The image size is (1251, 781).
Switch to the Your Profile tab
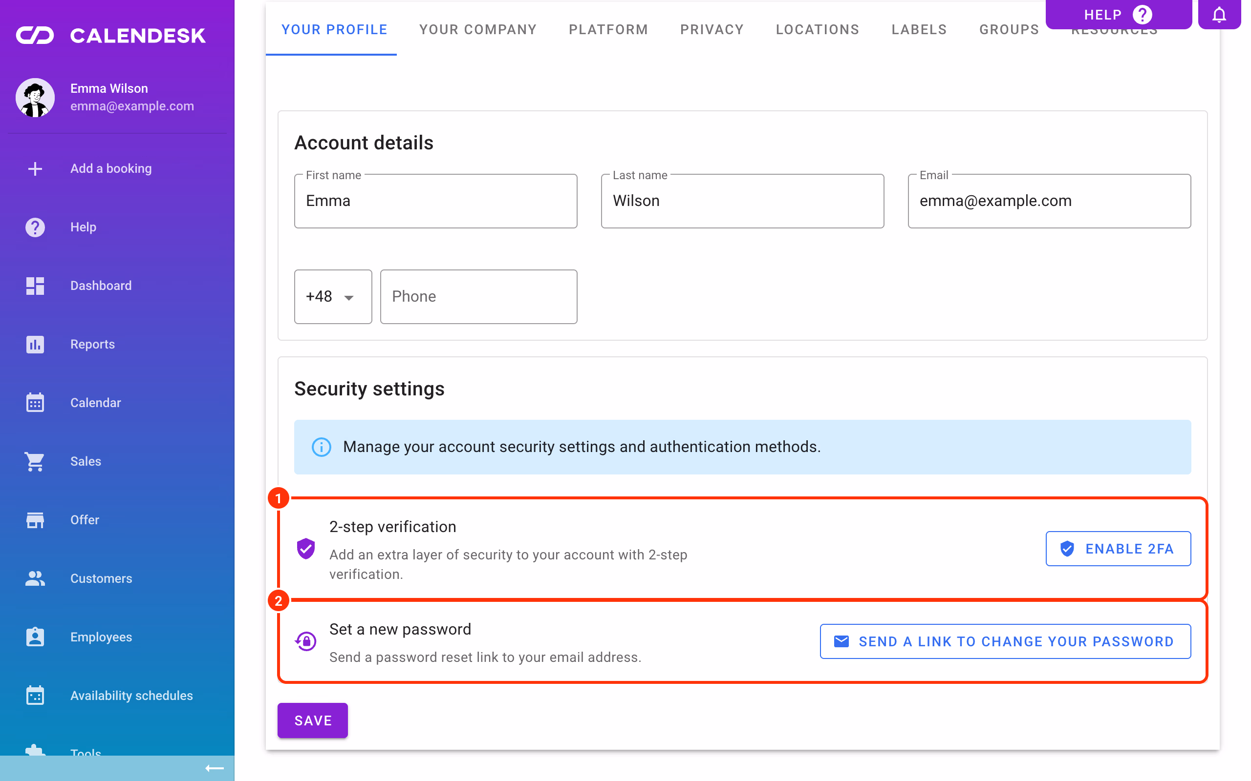334,29
